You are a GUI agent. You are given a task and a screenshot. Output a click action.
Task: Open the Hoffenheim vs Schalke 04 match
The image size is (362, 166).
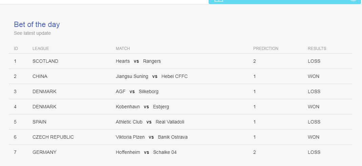pyautogui.click(x=146, y=152)
